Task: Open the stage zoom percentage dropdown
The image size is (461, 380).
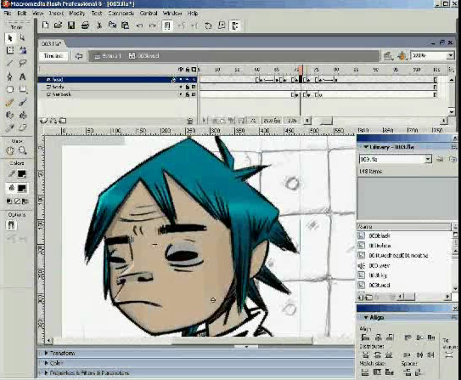Action: tap(451, 55)
